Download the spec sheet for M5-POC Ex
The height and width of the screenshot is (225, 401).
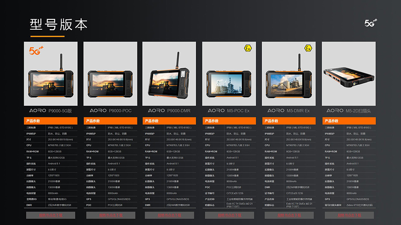229,215
